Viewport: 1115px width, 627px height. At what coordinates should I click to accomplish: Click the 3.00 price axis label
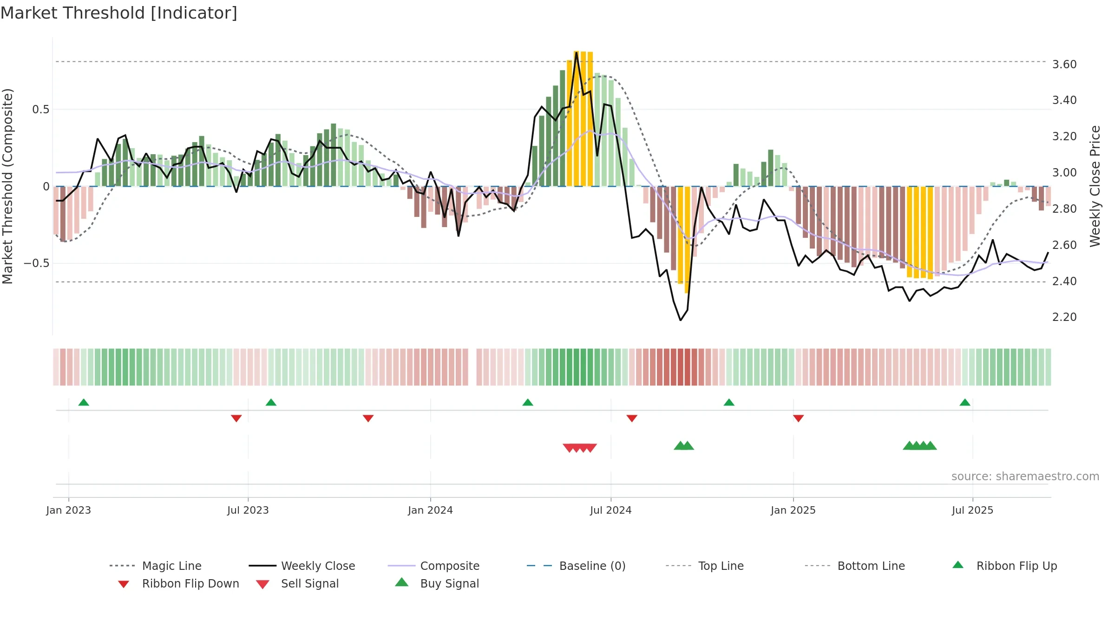(1064, 173)
